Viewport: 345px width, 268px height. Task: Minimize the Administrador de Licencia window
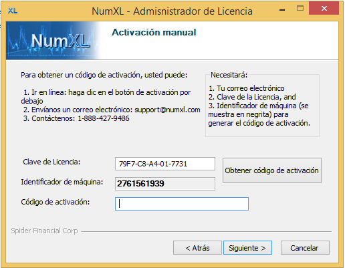click(282, 10)
